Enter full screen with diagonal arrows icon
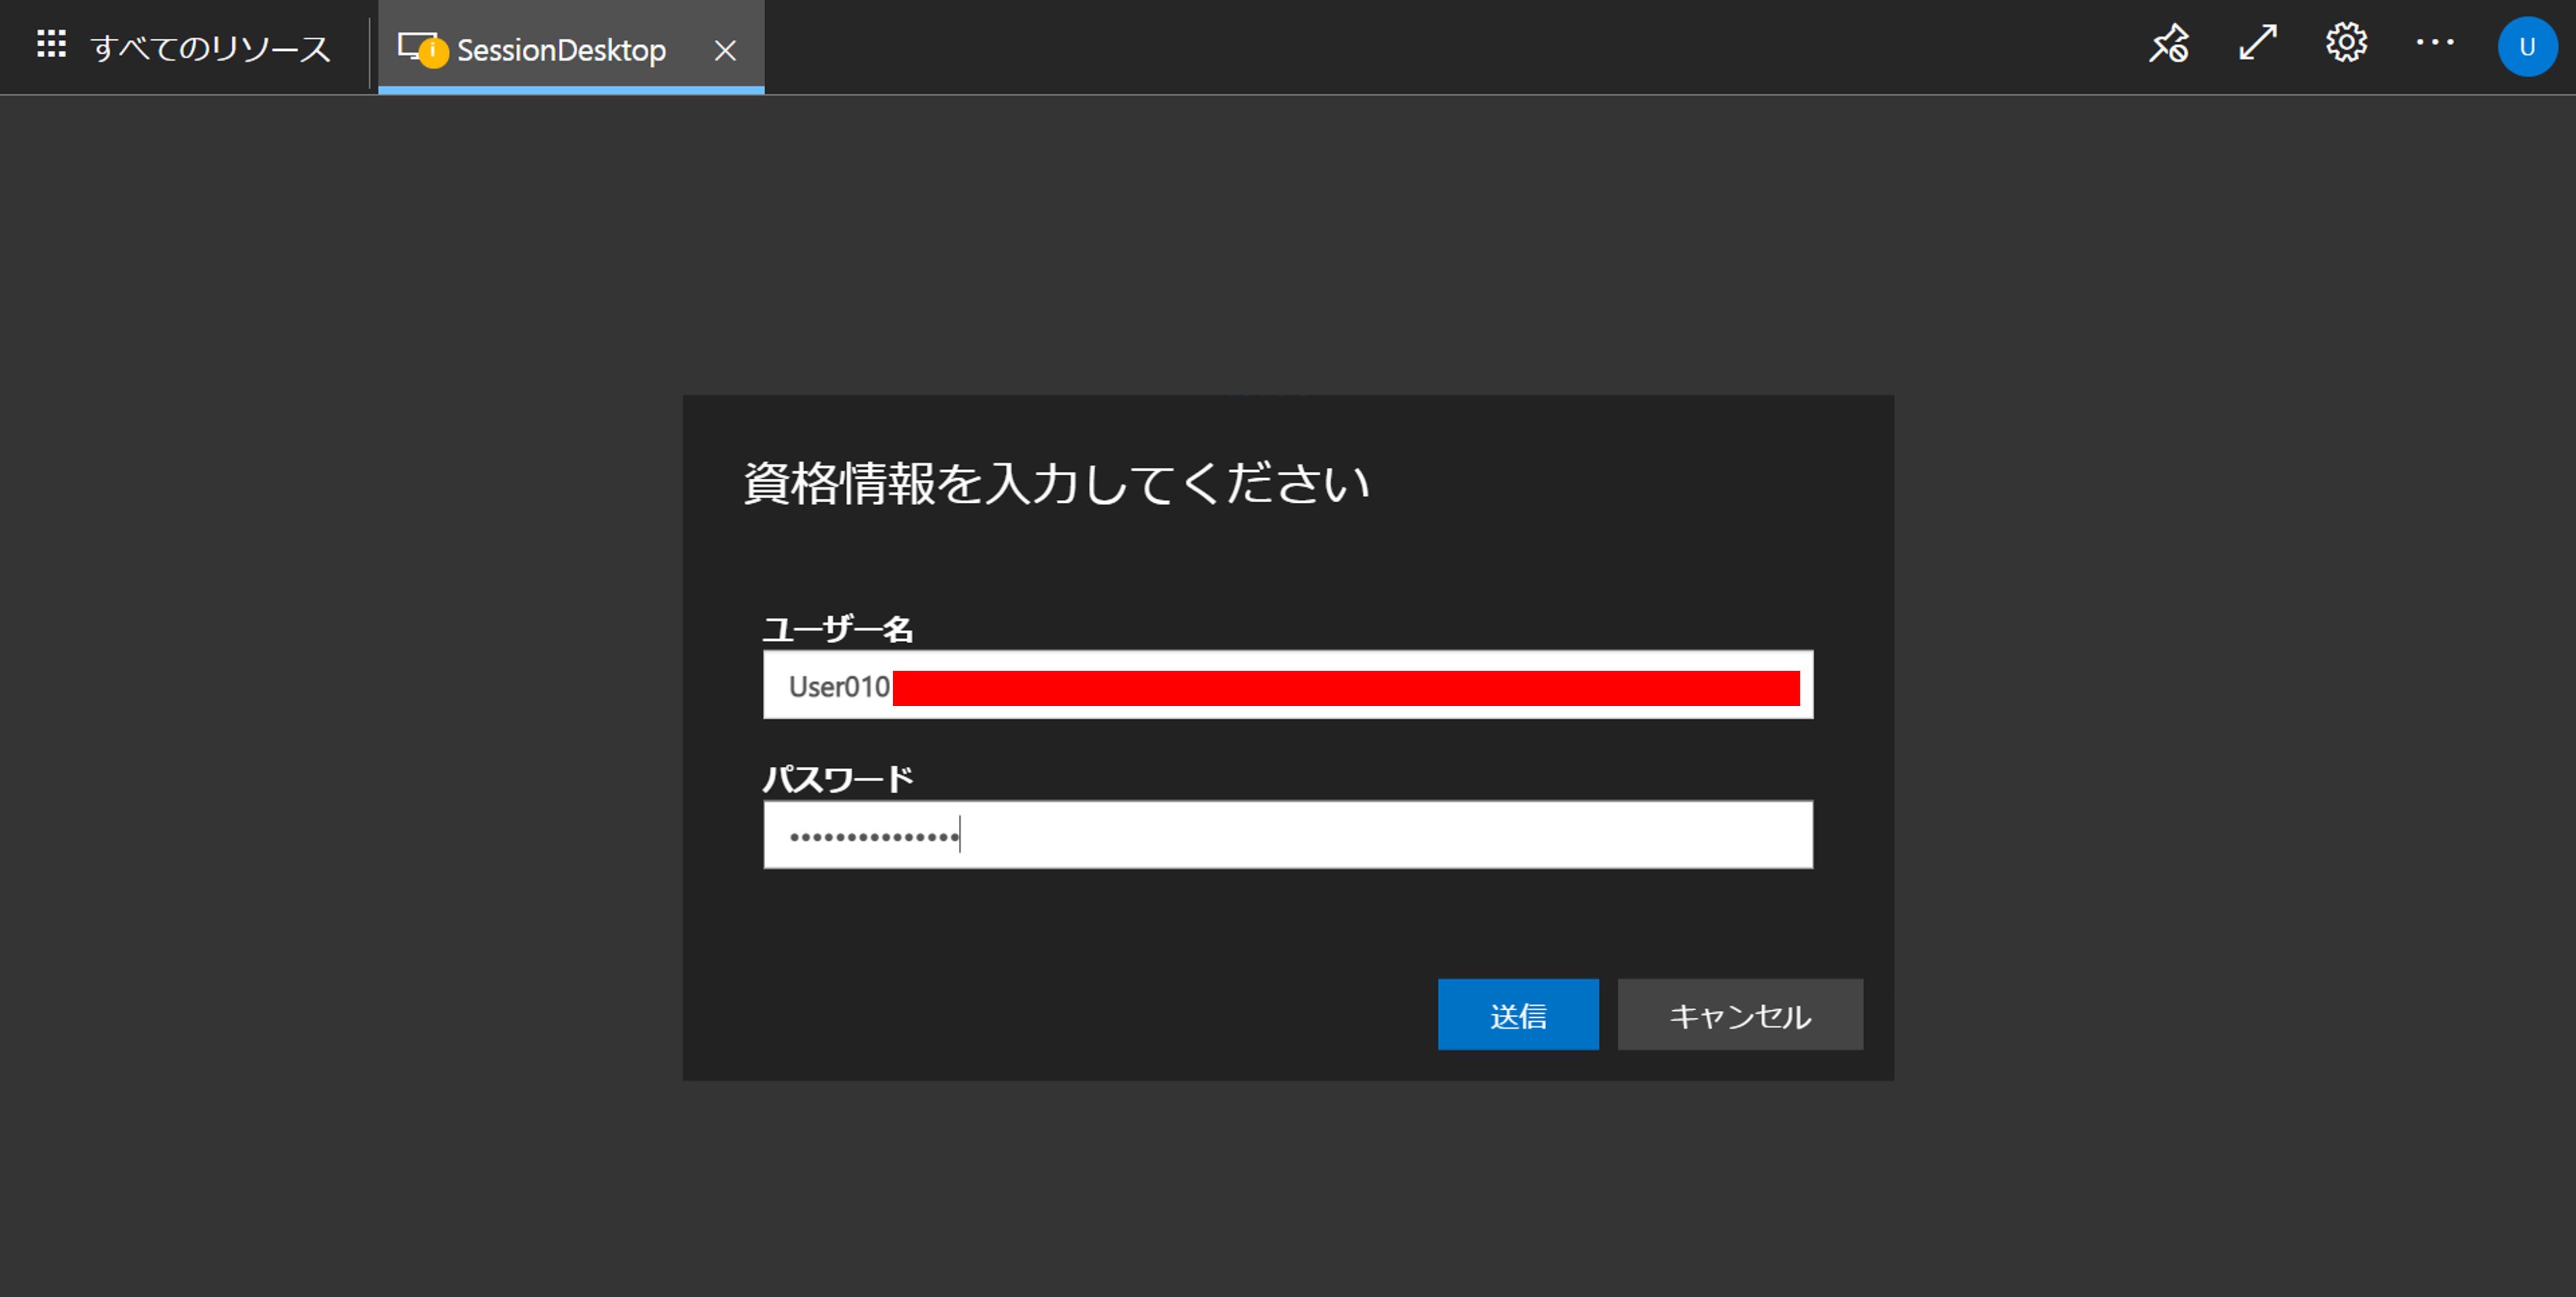 coord(2257,43)
